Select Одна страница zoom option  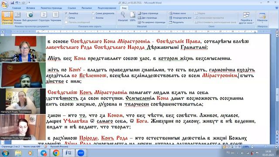coord(148,14)
